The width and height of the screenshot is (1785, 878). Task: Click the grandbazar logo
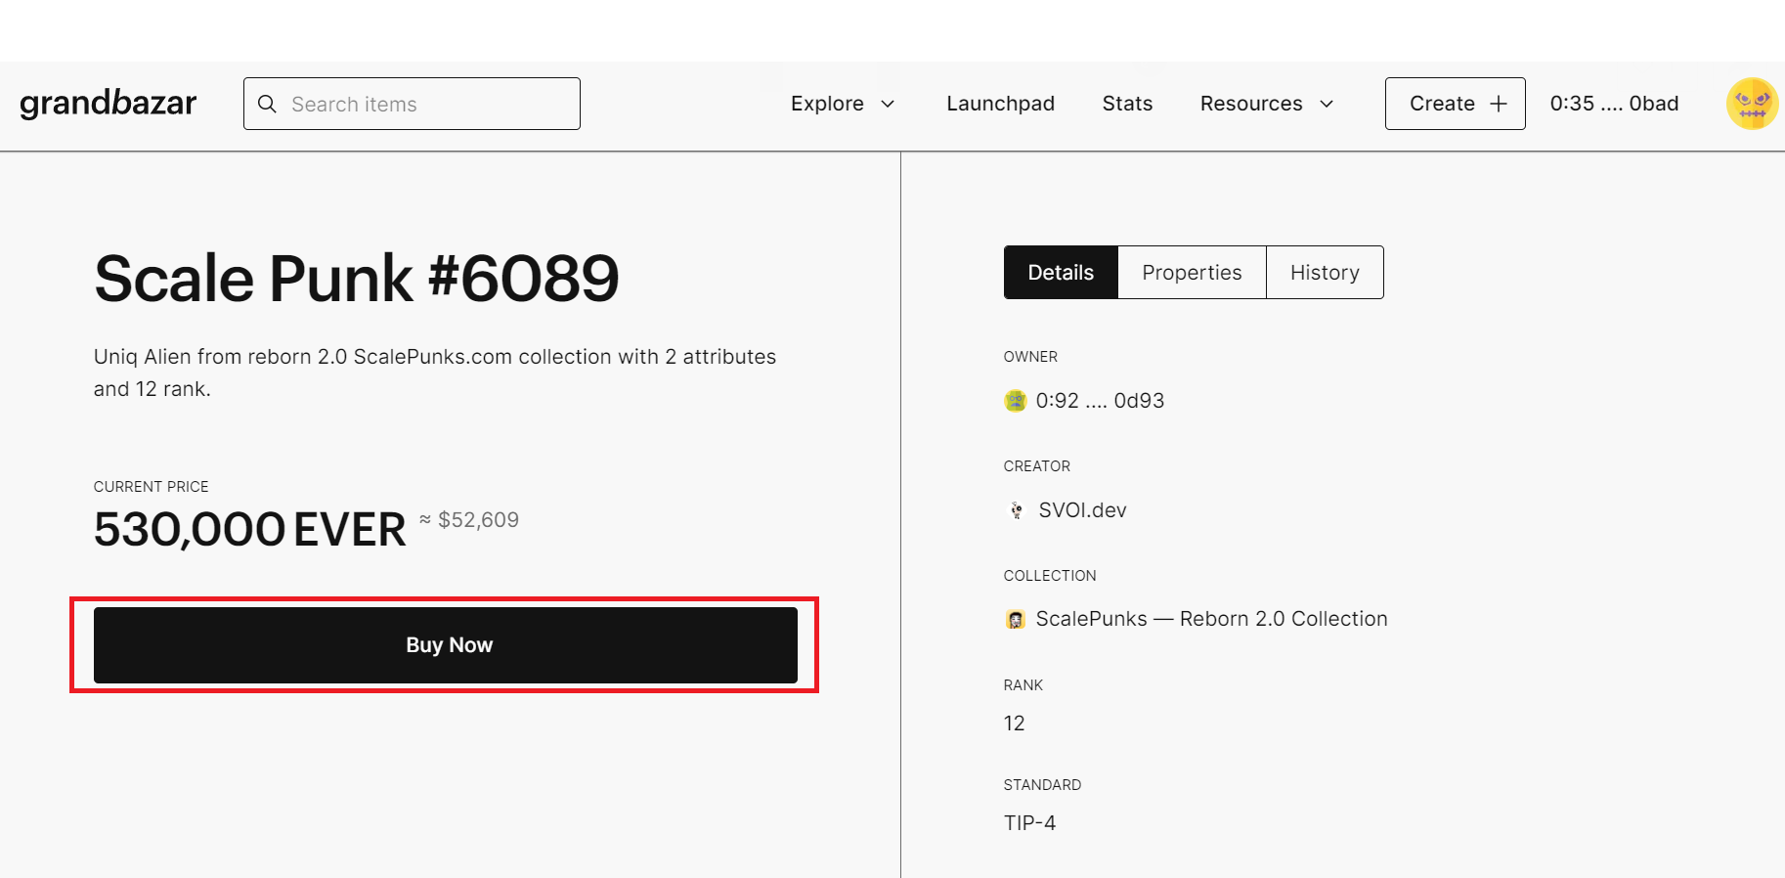point(108,103)
